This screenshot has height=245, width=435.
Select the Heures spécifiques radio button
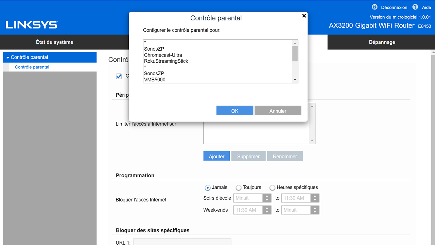coord(272,188)
